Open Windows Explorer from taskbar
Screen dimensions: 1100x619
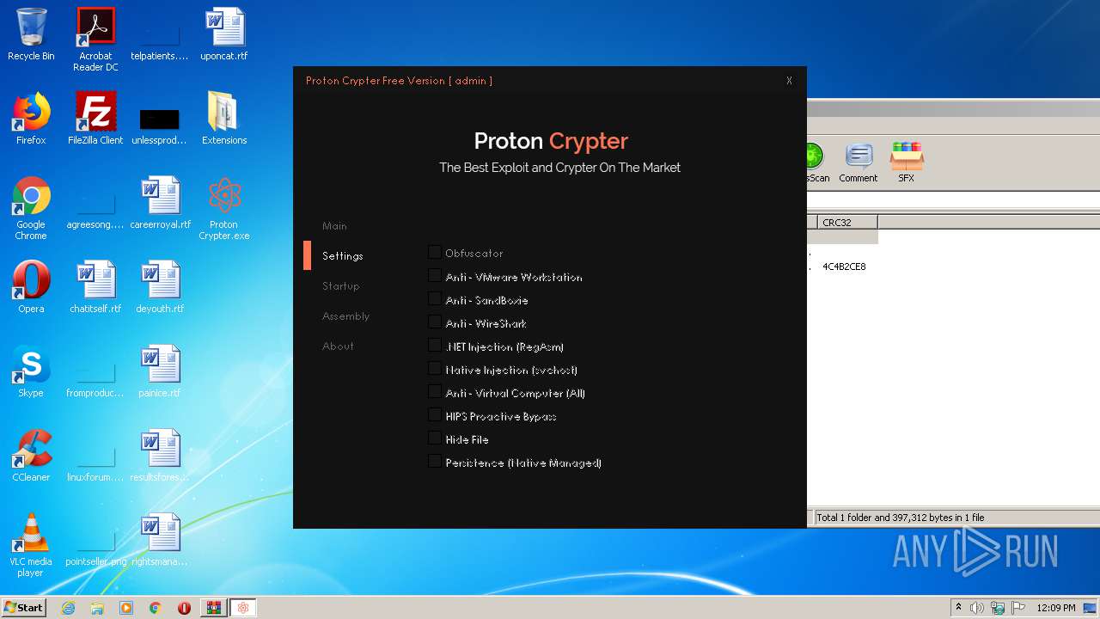click(x=97, y=608)
